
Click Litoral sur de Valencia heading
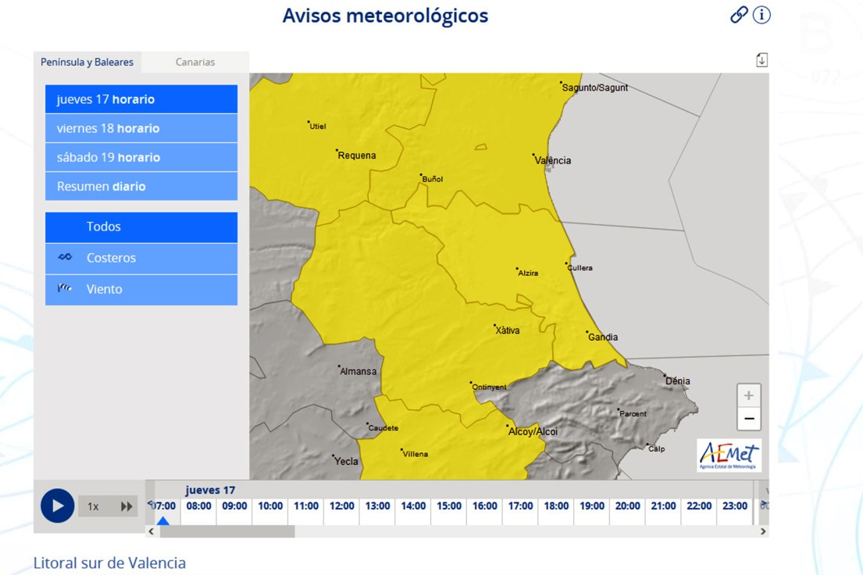pos(109,562)
